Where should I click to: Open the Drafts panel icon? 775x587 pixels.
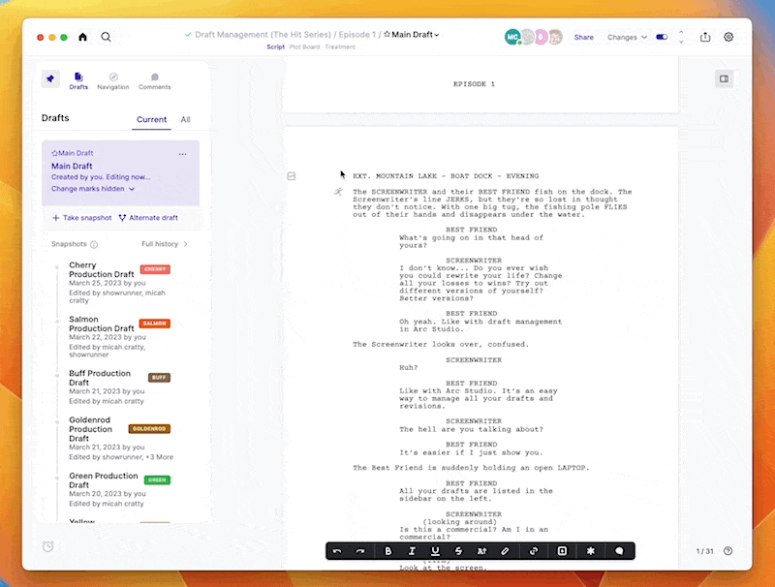click(78, 80)
